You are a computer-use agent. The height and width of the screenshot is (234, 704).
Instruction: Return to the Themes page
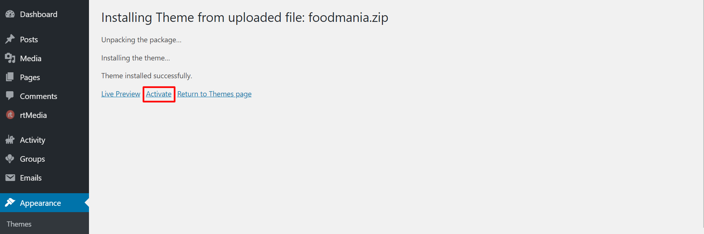click(x=214, y=94)
